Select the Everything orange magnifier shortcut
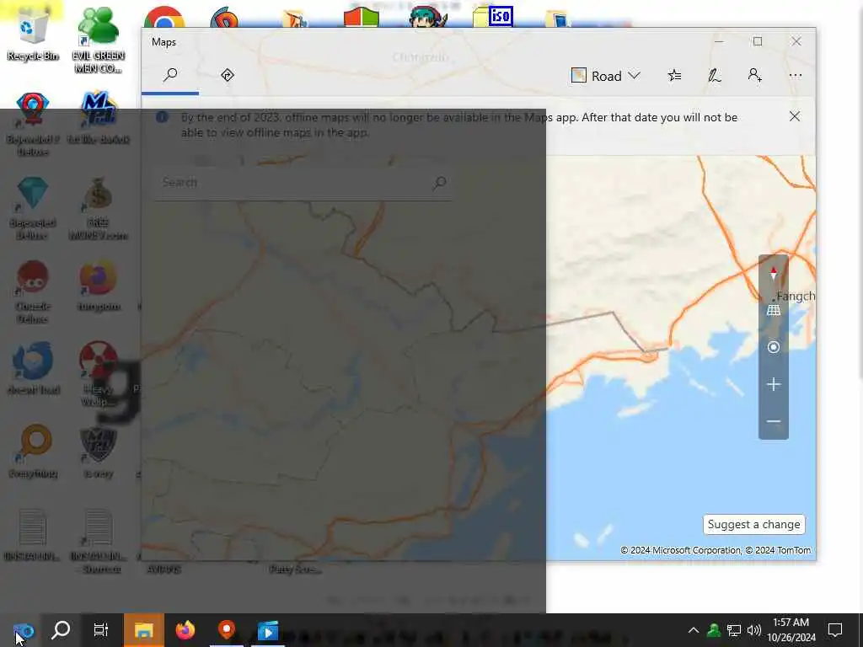863x647 pixels. (x=34, y=452)
